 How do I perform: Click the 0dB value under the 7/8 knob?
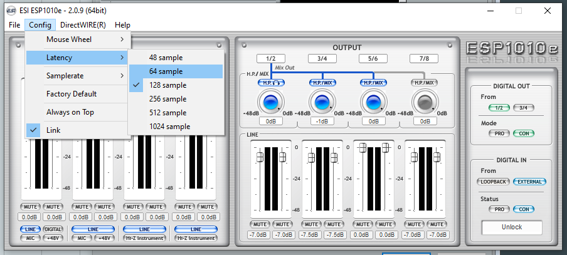(x=425, y=122)
